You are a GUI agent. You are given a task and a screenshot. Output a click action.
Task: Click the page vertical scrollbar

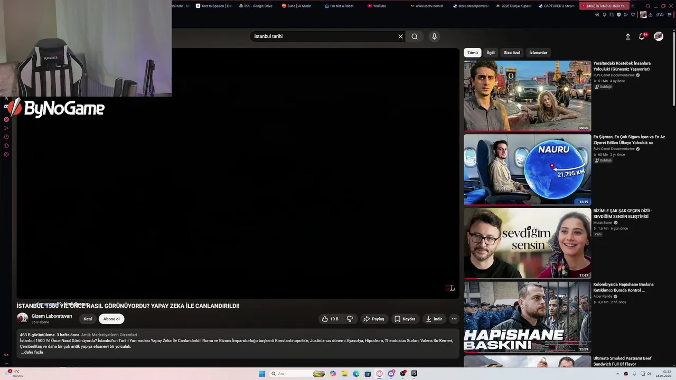pos(674,69)
